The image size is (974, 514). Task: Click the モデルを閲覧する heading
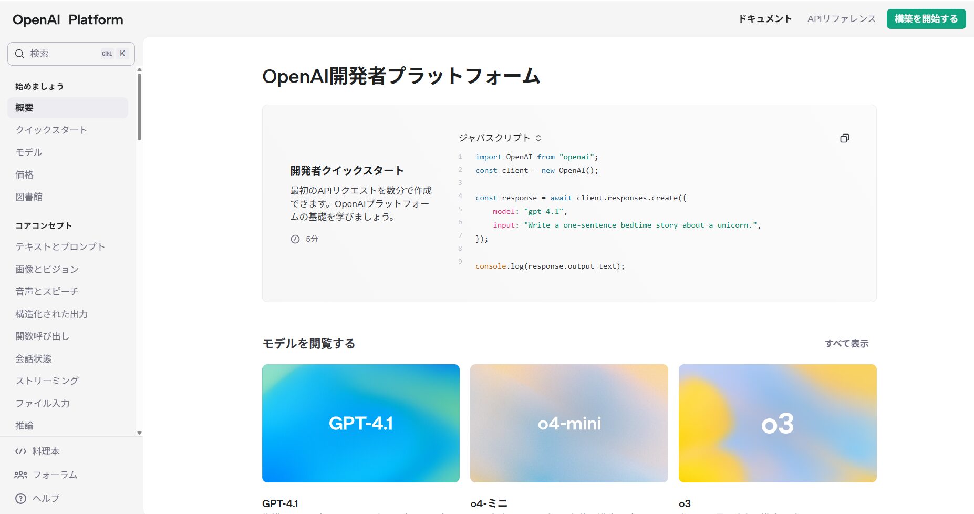pyautogui.click(x=309, y=344)
